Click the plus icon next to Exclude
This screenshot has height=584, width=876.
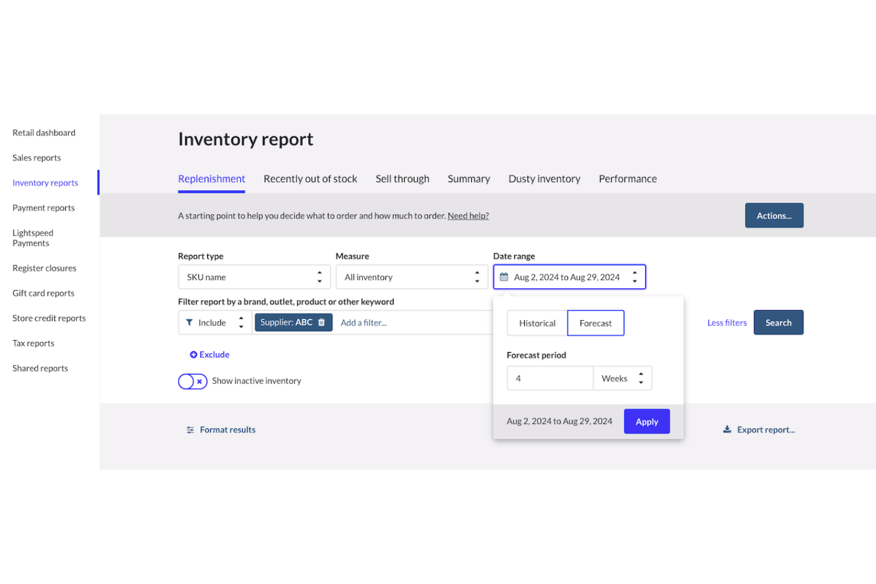[193, 354]
